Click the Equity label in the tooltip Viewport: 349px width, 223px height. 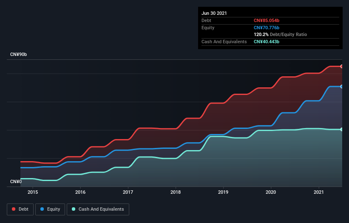click(208, 28)
